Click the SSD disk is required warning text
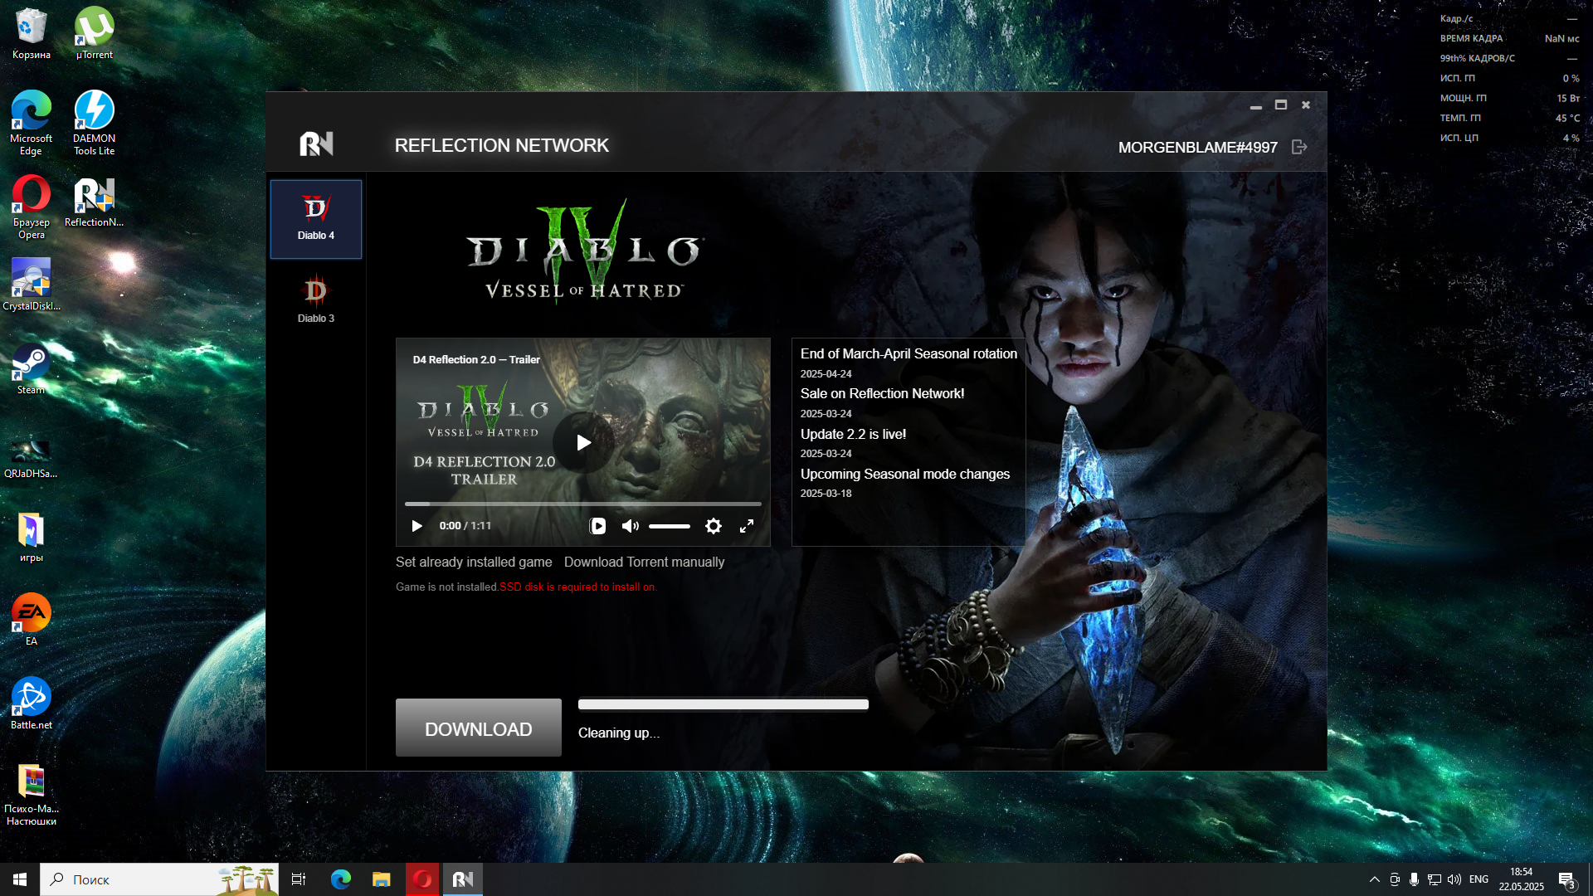 pos(578,587)
